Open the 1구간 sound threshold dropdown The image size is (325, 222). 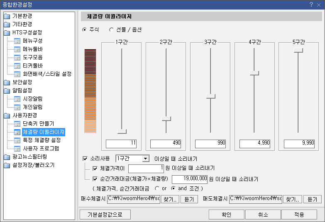(146, 159)
